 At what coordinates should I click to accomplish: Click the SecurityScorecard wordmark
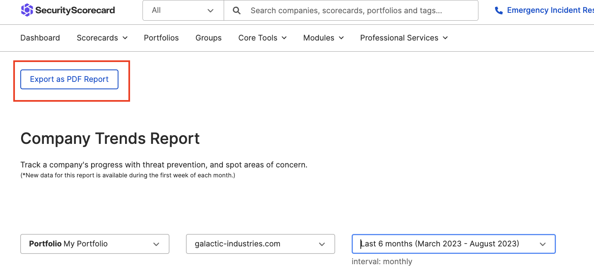click(75, 10)
